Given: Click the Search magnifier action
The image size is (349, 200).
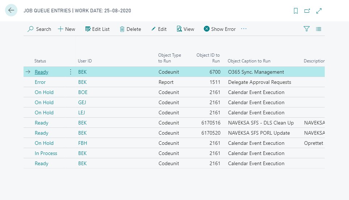Looking at the screenshot, I should (x=39, y=29).
